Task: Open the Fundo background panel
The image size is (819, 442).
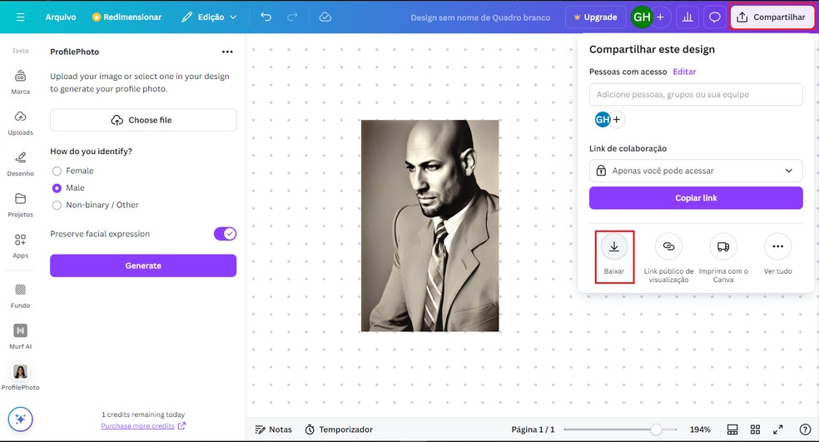Action: tap(20, 295)
